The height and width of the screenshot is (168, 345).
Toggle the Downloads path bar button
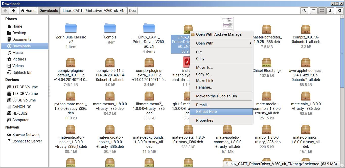coord(49,11)
